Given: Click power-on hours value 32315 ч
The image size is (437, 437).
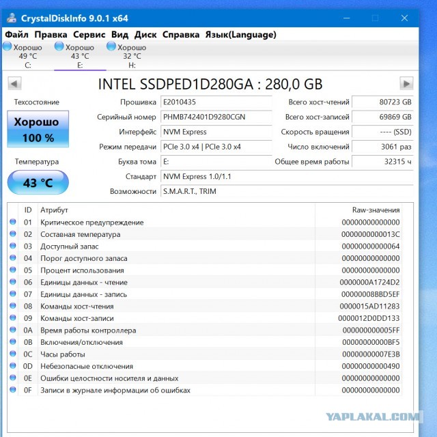Looking at the screenshot, I should pos(382,162).
